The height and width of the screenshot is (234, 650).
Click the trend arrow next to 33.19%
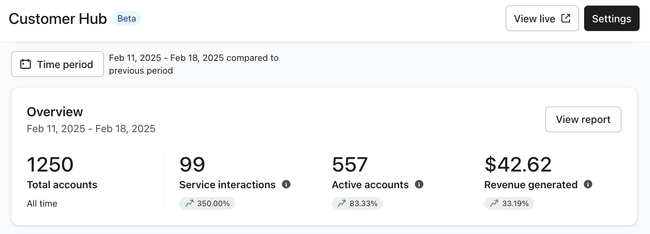pos(493,203)
